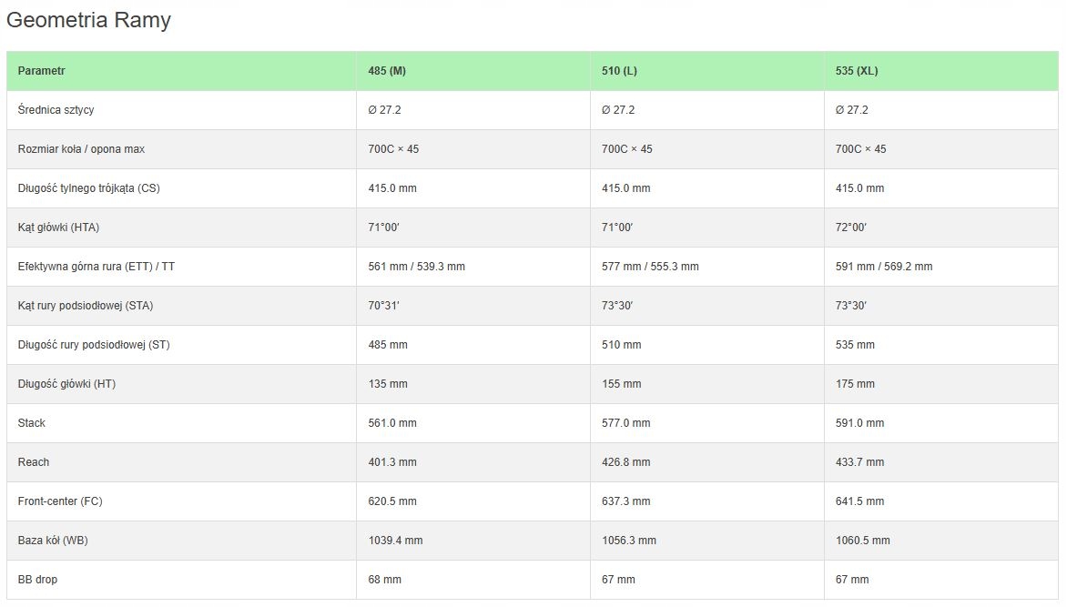The width and height of the screenshot is (1067, 607).
Task: Click the Stack row label
Action: click(32, 423)
